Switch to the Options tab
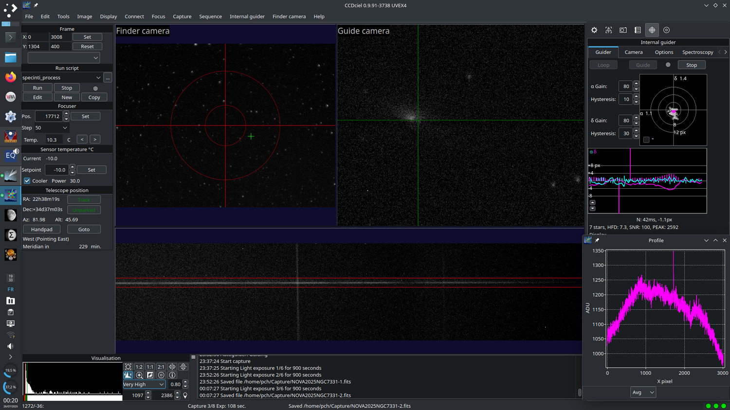 pos(664,52)
